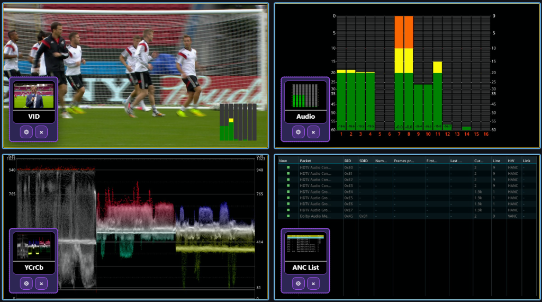Click audio channel 1 meter bar
This screenshot has width=542, height=302.
coord(341,100)
